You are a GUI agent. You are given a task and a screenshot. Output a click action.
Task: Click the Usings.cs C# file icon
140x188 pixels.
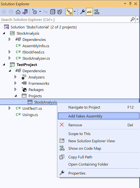click(18, 115)
